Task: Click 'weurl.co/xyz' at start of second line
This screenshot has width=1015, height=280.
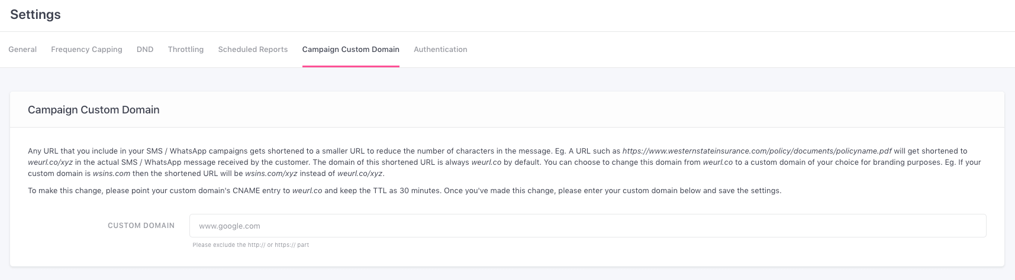Action: [50, 162]
